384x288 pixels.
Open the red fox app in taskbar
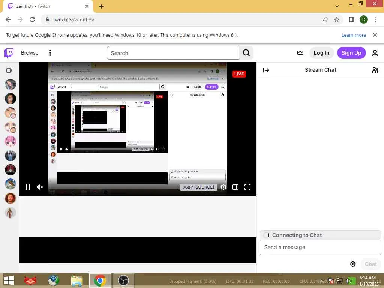[x=30, y=280]
